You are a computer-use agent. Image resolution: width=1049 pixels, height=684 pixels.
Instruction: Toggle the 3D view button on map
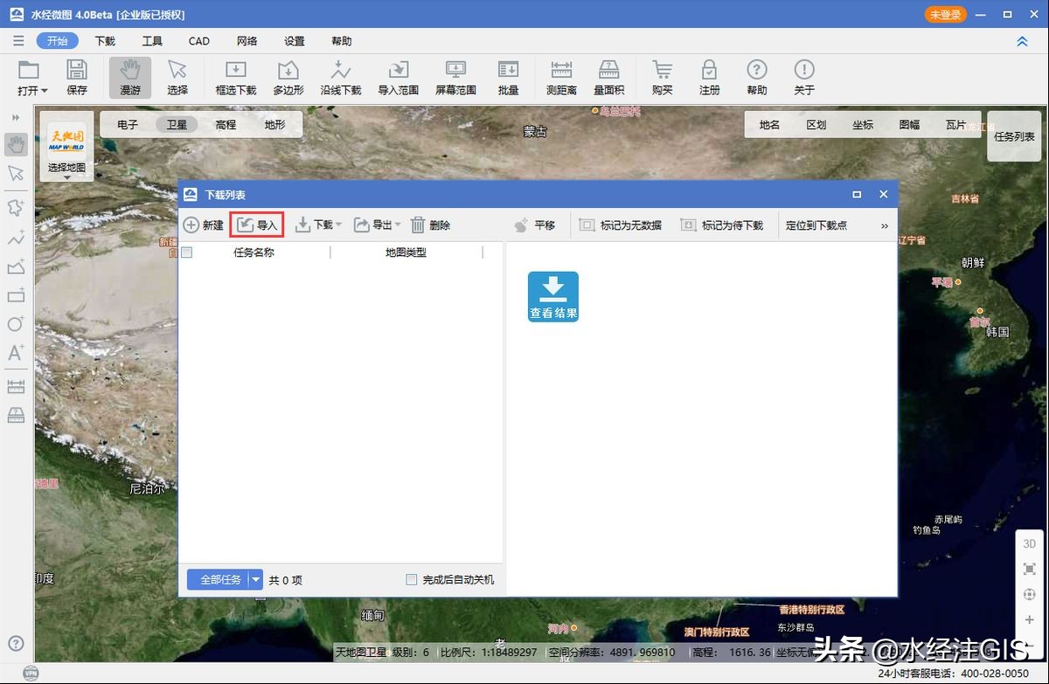1029,542
